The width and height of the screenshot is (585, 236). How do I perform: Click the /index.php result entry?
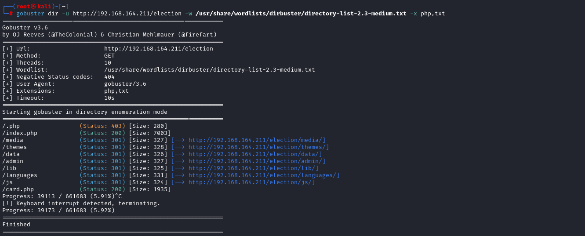pyautogui.click(x=20, y=133)
